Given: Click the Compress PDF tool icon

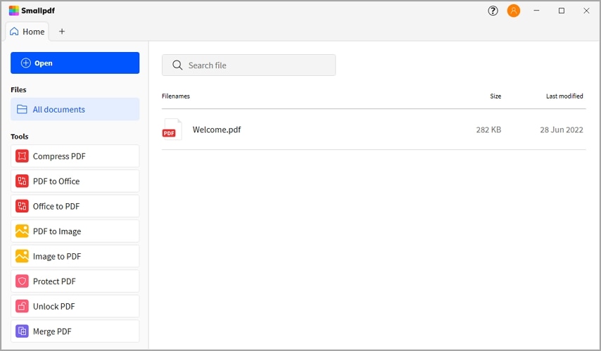Looking at the screenshot, I should (x=22, y=156).
